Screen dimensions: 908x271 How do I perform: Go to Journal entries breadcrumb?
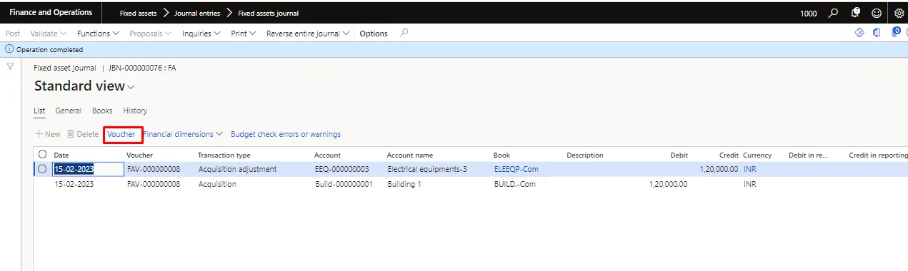click(x=197, y=13)
